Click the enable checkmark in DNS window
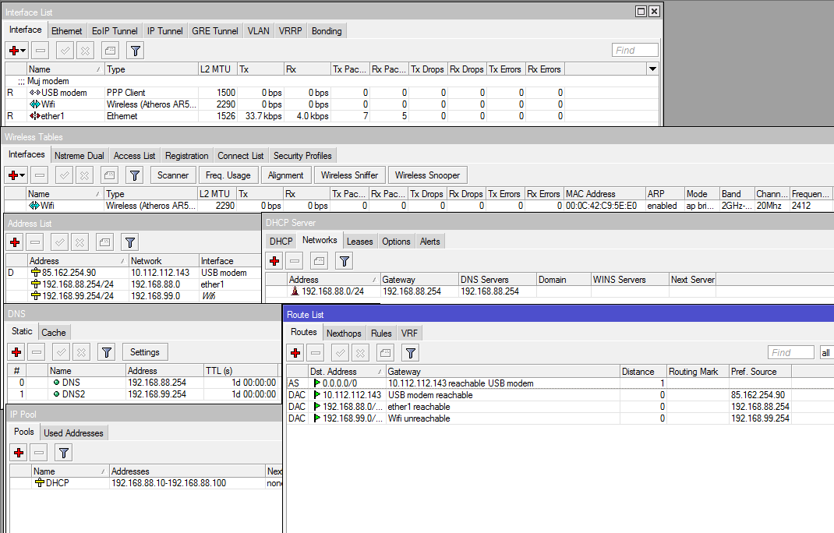 pos(61,352)
